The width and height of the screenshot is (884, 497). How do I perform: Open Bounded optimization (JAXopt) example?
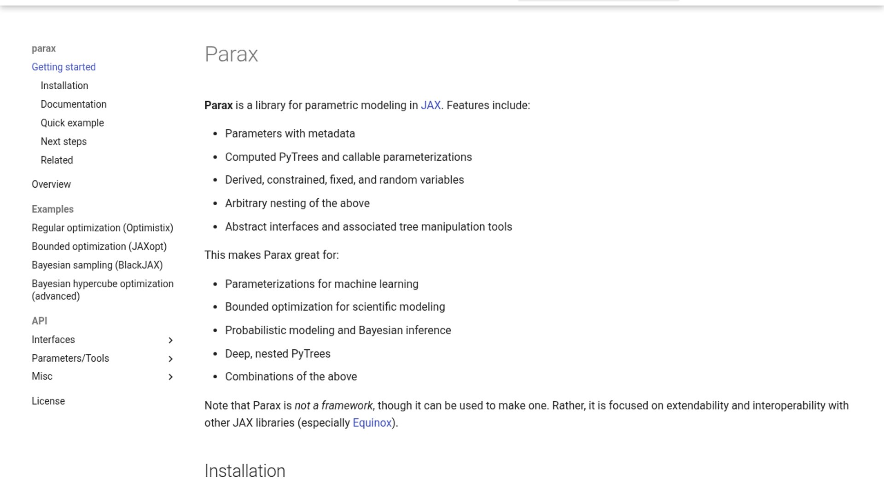[99, 247]
